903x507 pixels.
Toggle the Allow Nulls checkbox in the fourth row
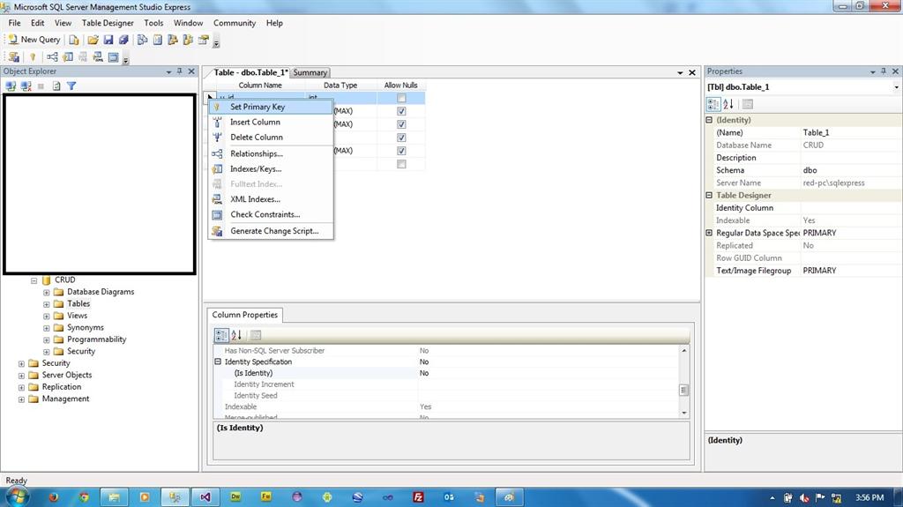pyautogui.click(x=401, y=138)
